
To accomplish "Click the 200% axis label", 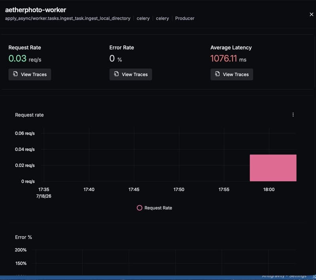I will pyautogui.click(x=21, y=250).
